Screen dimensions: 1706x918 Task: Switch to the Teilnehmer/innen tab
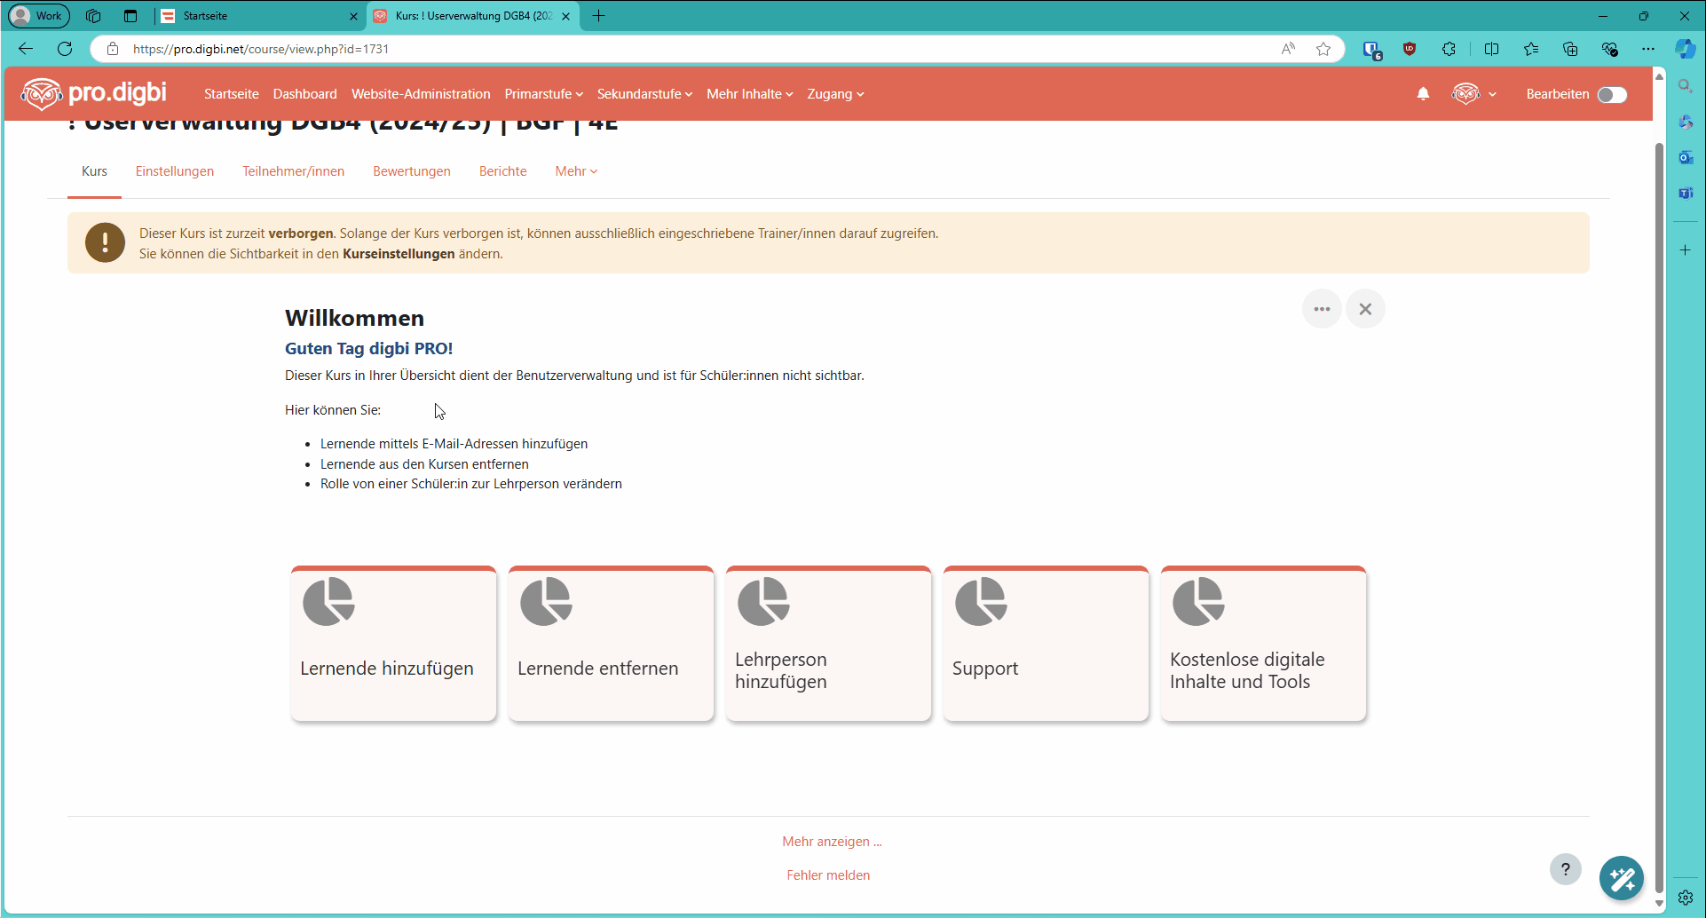click(293, 171)
